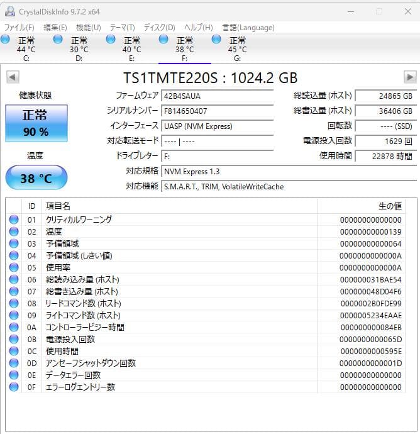Click the firmware field 42B4SAUA

click(217, 96)
